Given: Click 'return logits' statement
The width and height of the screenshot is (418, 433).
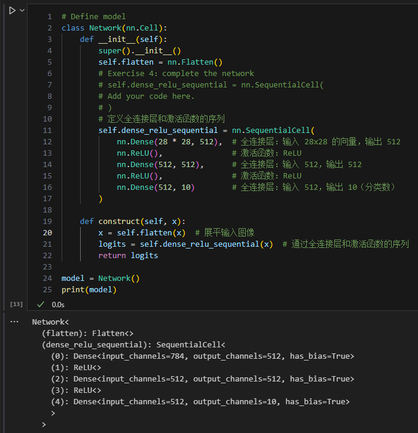Looking at the screenshot, I should [128, 256].
